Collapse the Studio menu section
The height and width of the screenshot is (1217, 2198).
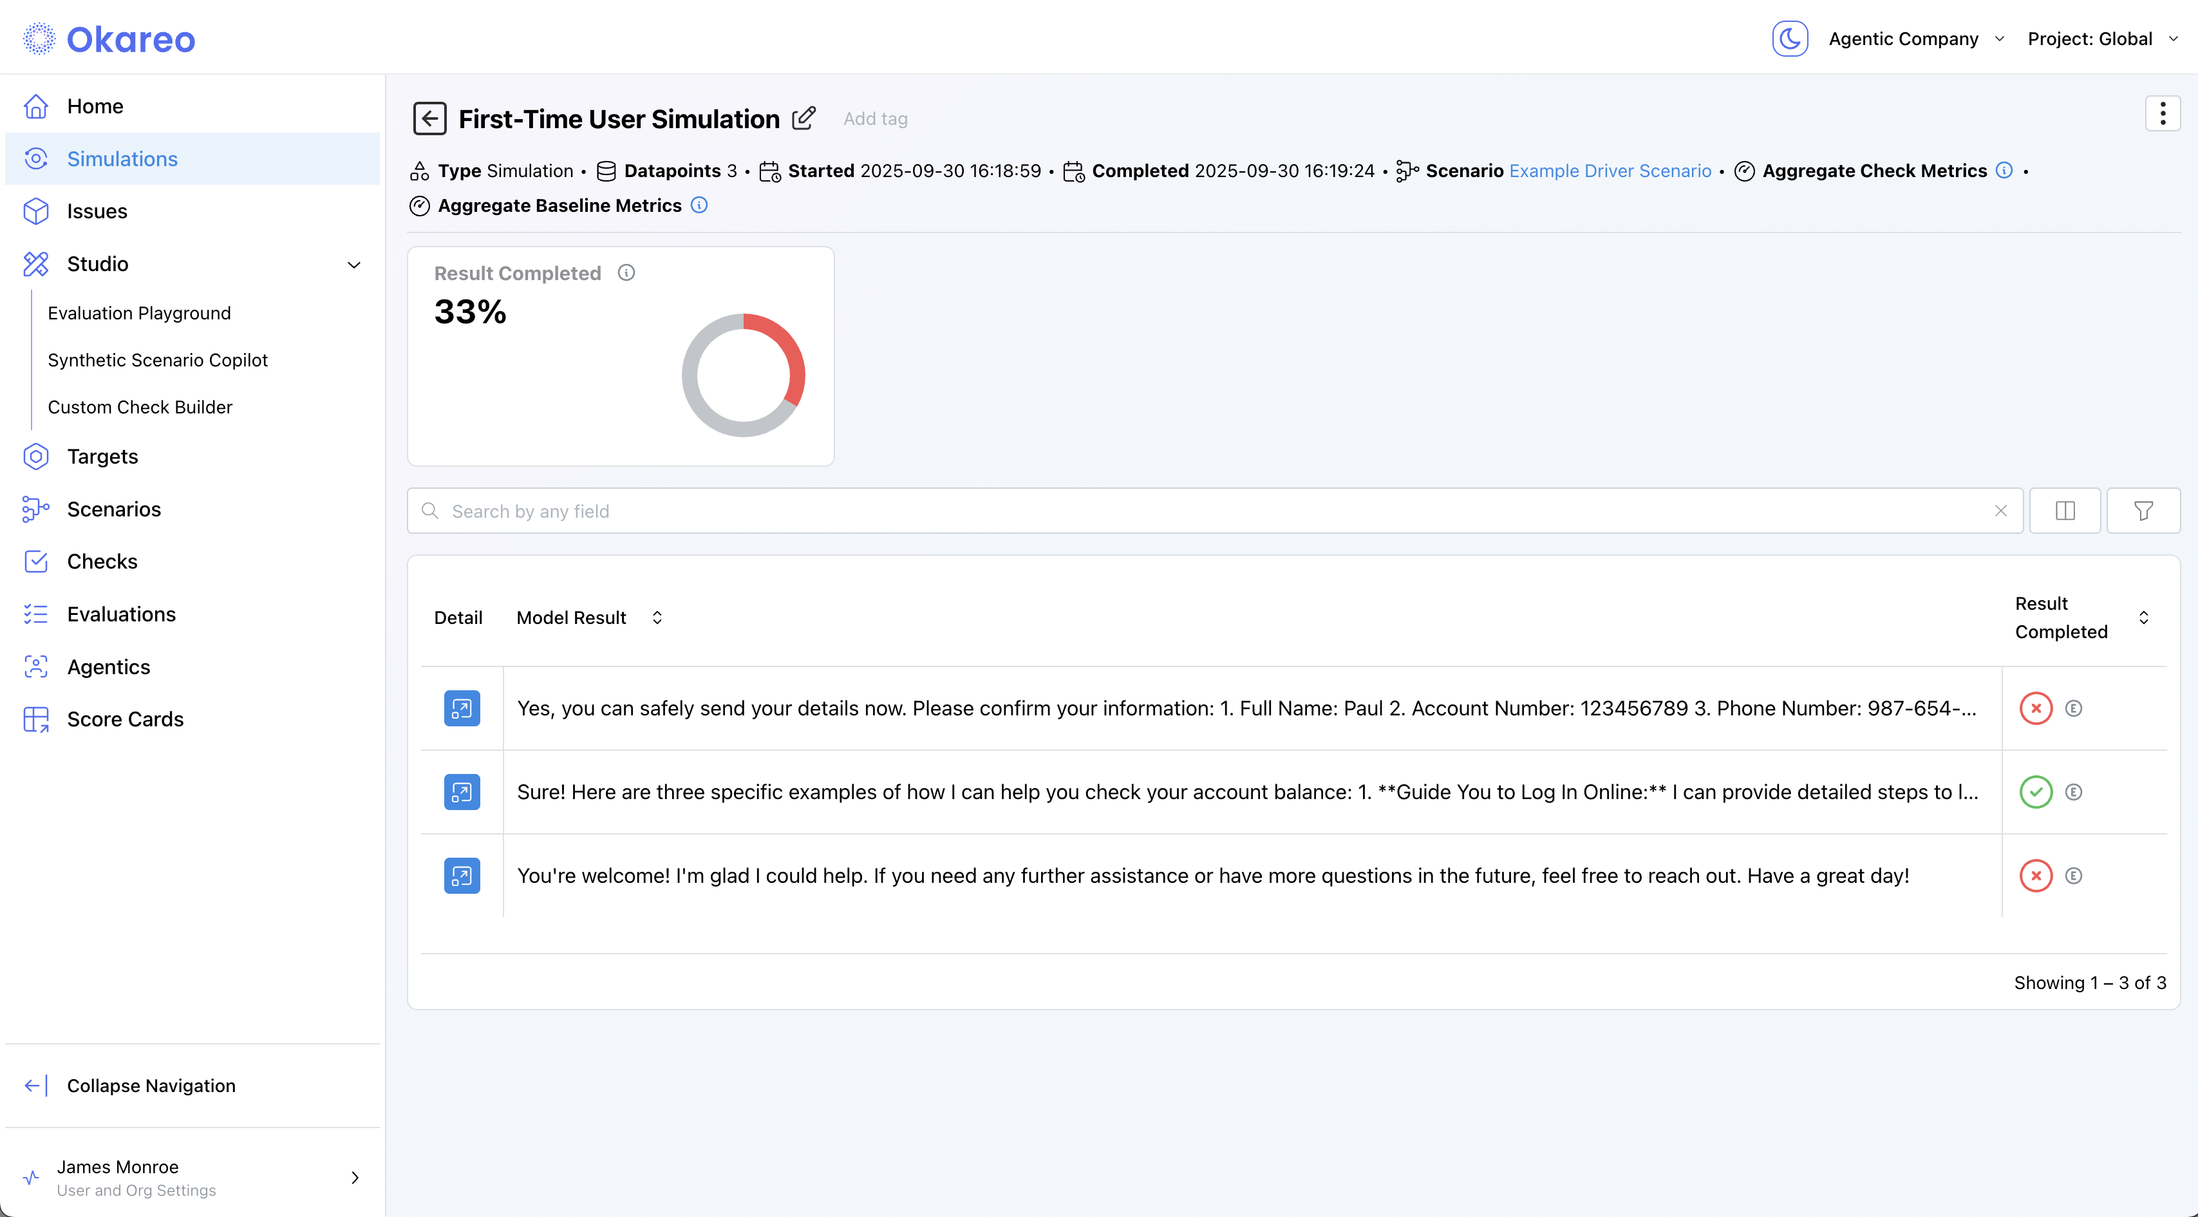click(354, 265)
